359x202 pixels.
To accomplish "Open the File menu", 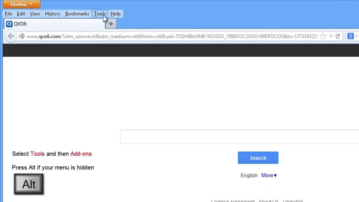I will pos(8,14).
